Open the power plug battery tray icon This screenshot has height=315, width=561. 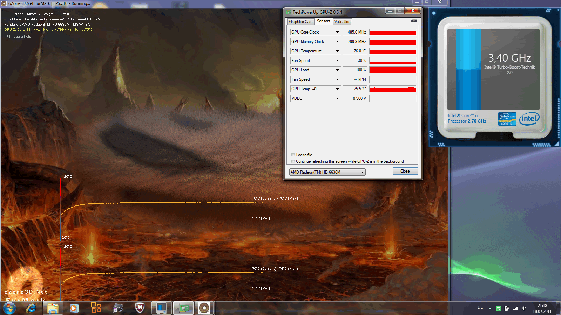click(507, 308)
